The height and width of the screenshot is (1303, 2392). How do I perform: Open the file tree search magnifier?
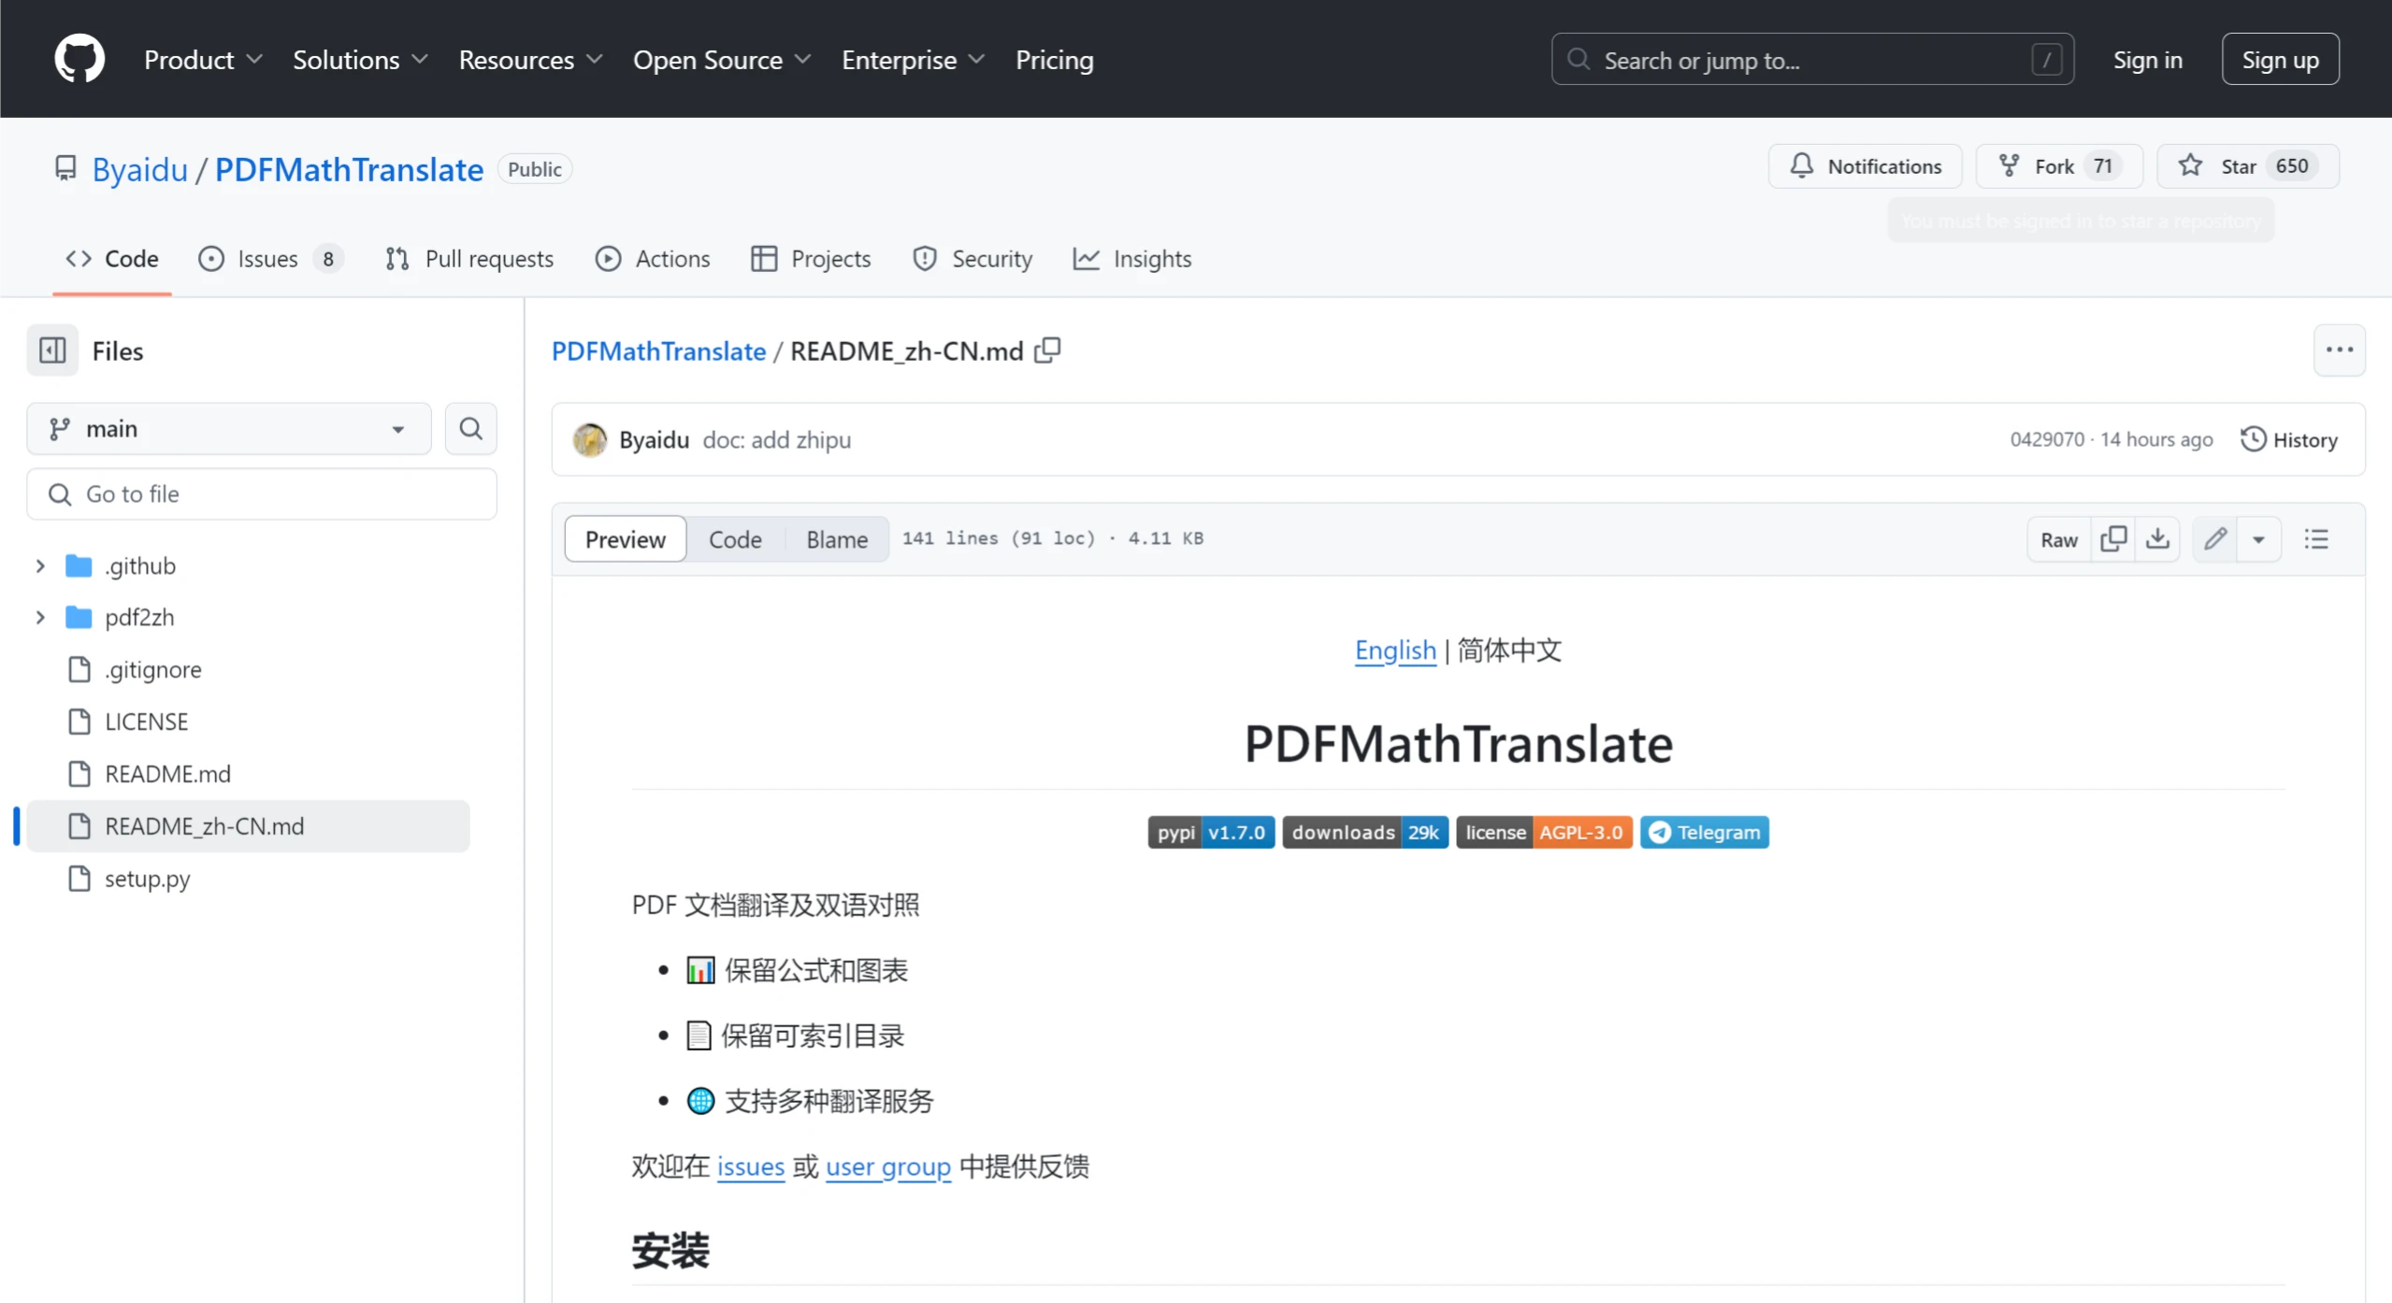470,428
